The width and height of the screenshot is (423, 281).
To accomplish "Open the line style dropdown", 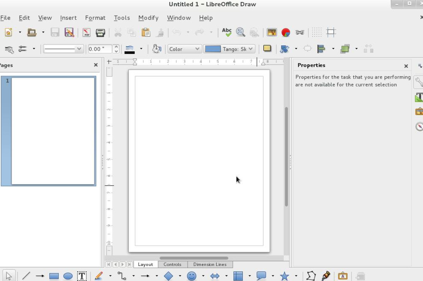I will [63, 49].
